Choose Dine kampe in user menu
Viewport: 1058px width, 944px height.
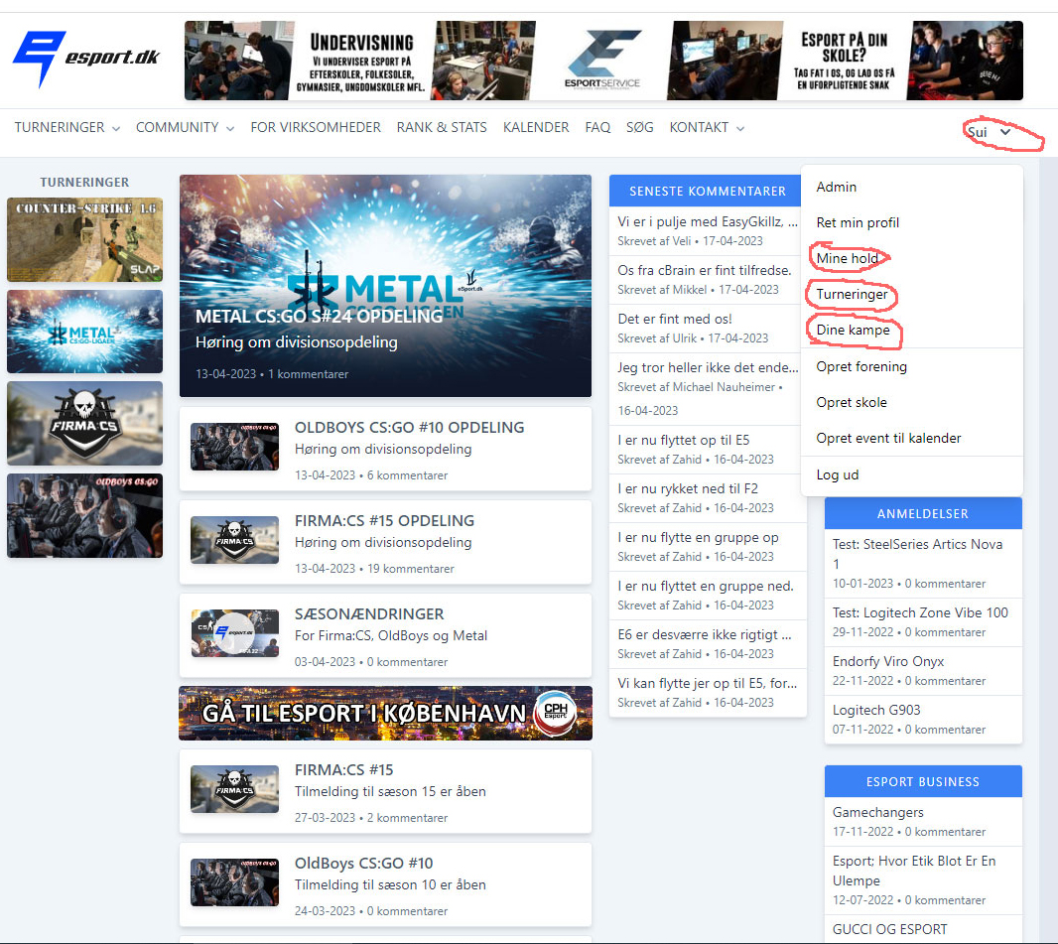[x=853, y=331]
